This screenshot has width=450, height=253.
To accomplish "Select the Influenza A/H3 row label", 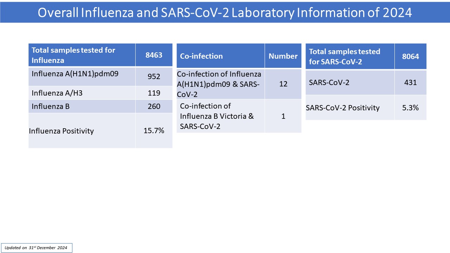I will coord(82,93).
